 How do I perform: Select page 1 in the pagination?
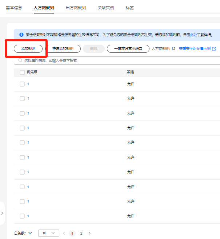(x=72, y=233)
